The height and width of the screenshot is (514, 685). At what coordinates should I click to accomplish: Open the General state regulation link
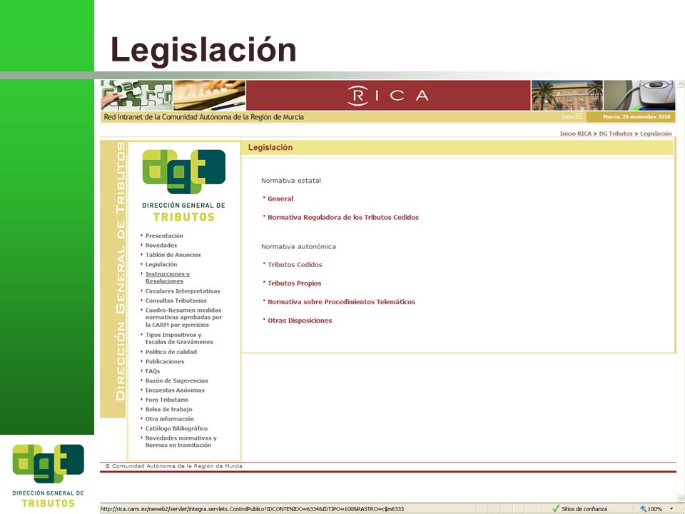280,199
